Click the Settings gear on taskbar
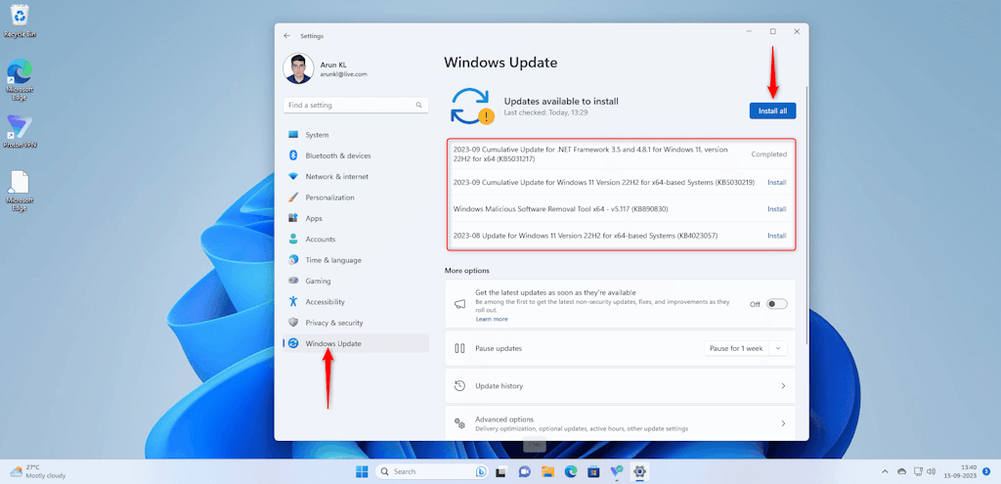The width and height of the screenshot is (1001, 484). [639, 472]
